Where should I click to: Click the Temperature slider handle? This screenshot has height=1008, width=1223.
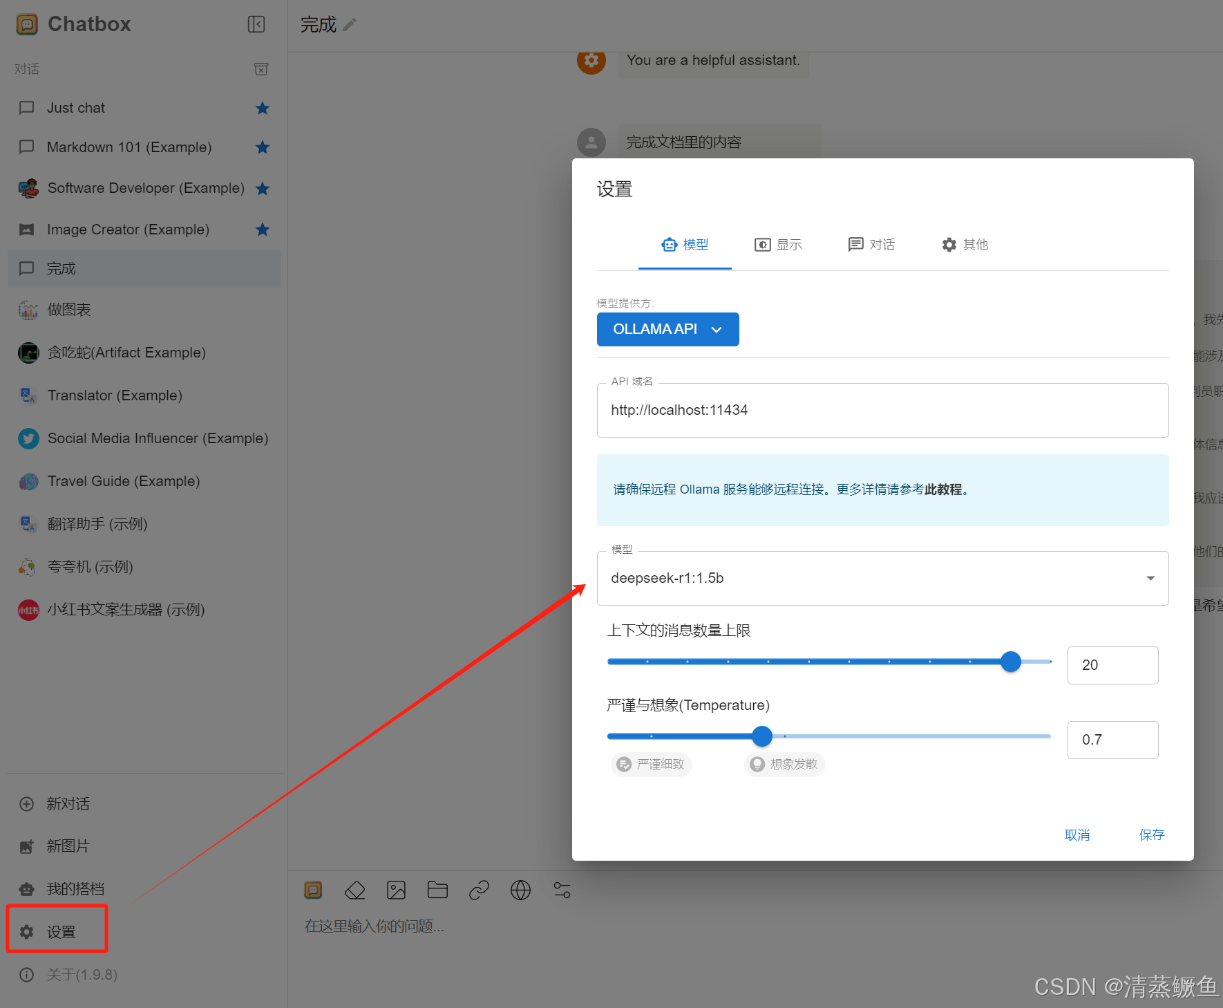[x=762, y=736]
